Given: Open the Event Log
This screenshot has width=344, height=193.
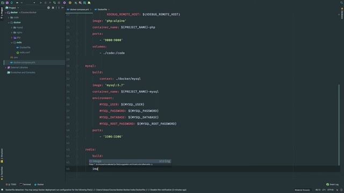Looking at the screenshot, I should [332, 184].
